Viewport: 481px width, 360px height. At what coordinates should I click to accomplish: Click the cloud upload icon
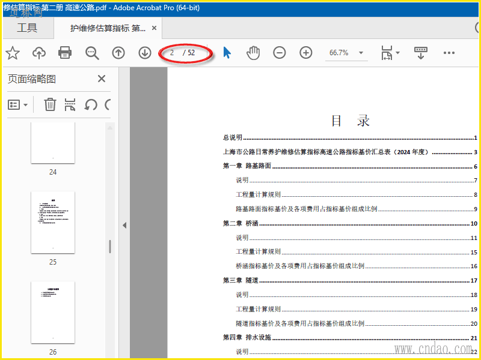point(39,53)
